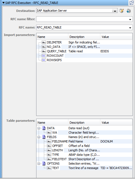Click the Import parameters Value column header
Viewport: 135px width, 179px height.
coord(116,37)
